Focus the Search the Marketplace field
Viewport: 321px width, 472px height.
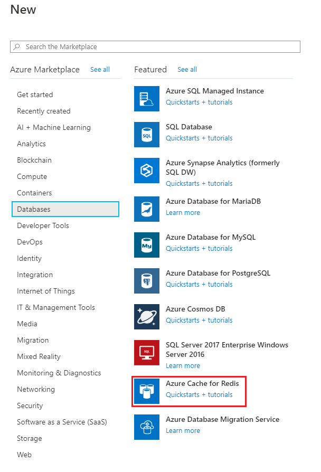pyautogui.click(x=155, y=46)
